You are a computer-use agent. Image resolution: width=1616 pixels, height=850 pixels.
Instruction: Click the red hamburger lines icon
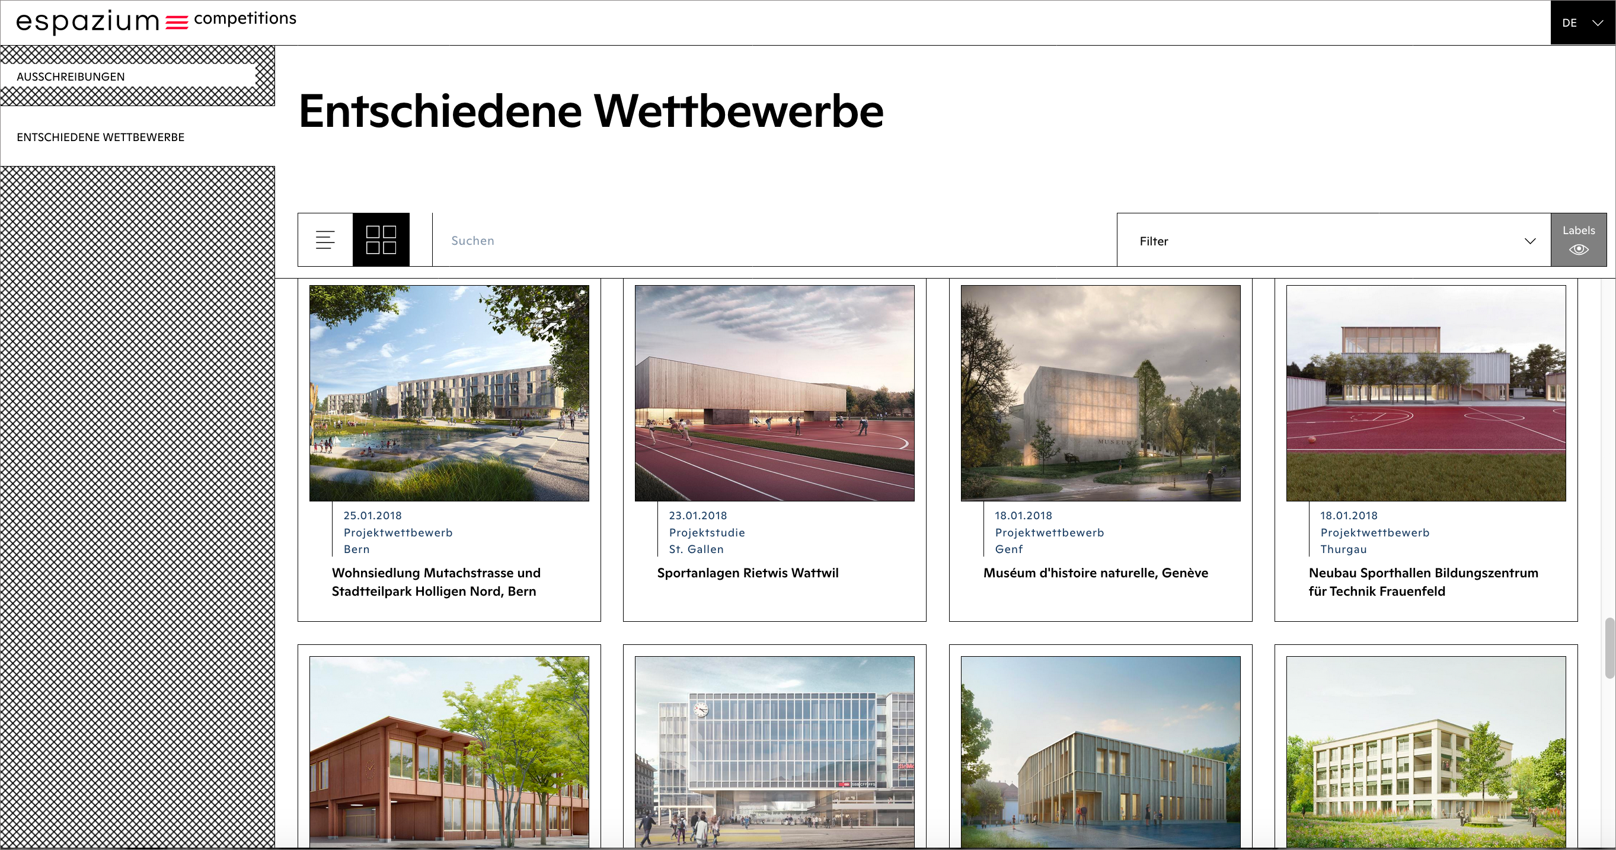177,23
